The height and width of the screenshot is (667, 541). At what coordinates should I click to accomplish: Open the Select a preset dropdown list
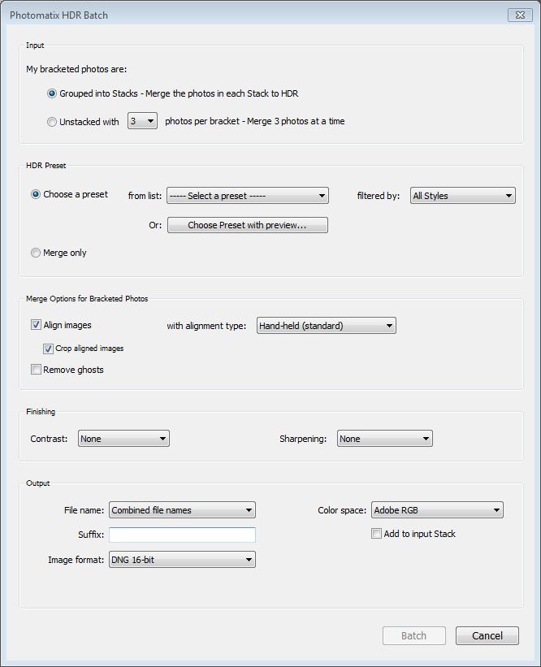coord(248,196)
